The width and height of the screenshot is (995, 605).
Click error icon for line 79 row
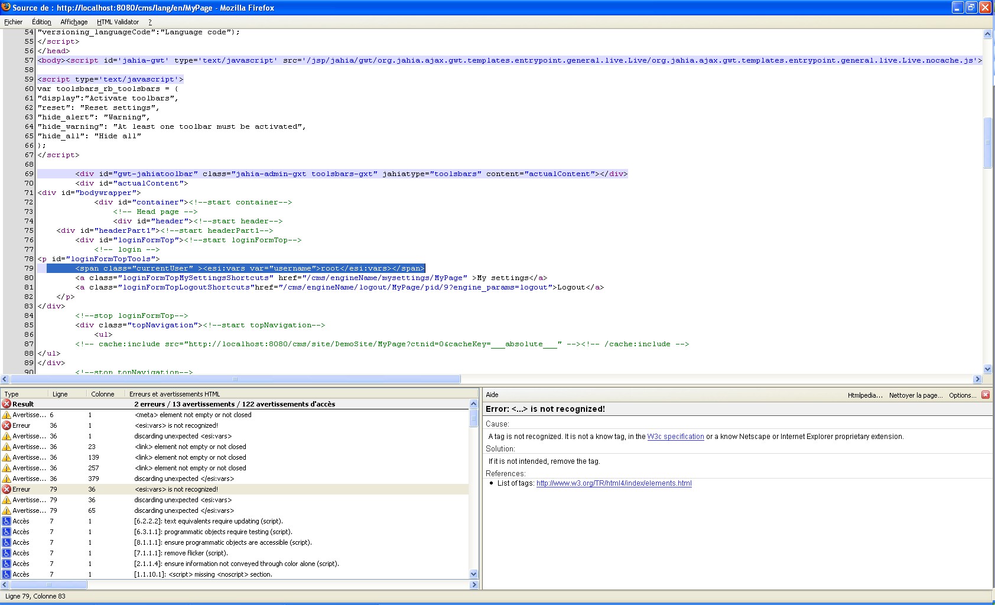pyautogui.click(x=6, y=489)
